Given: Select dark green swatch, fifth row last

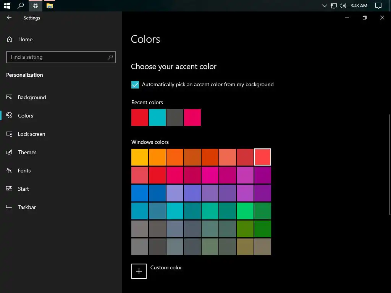Looking at the screenshot, I should click(263, 229).
